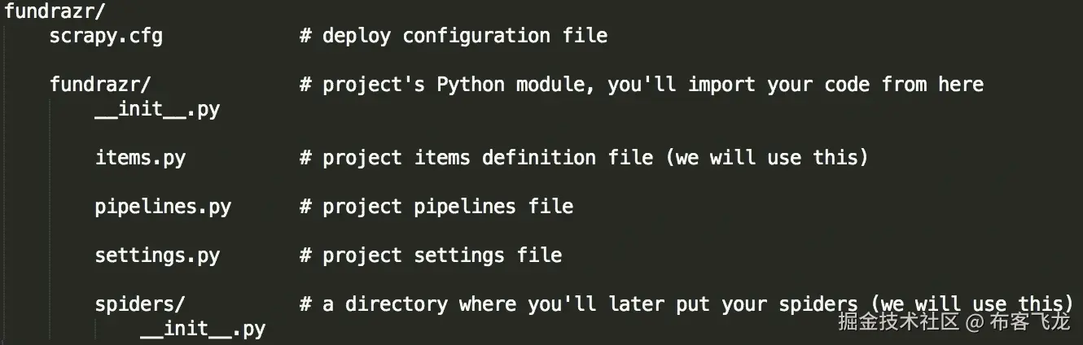Select the scrapy.cfg file

(x=106, y=36)
